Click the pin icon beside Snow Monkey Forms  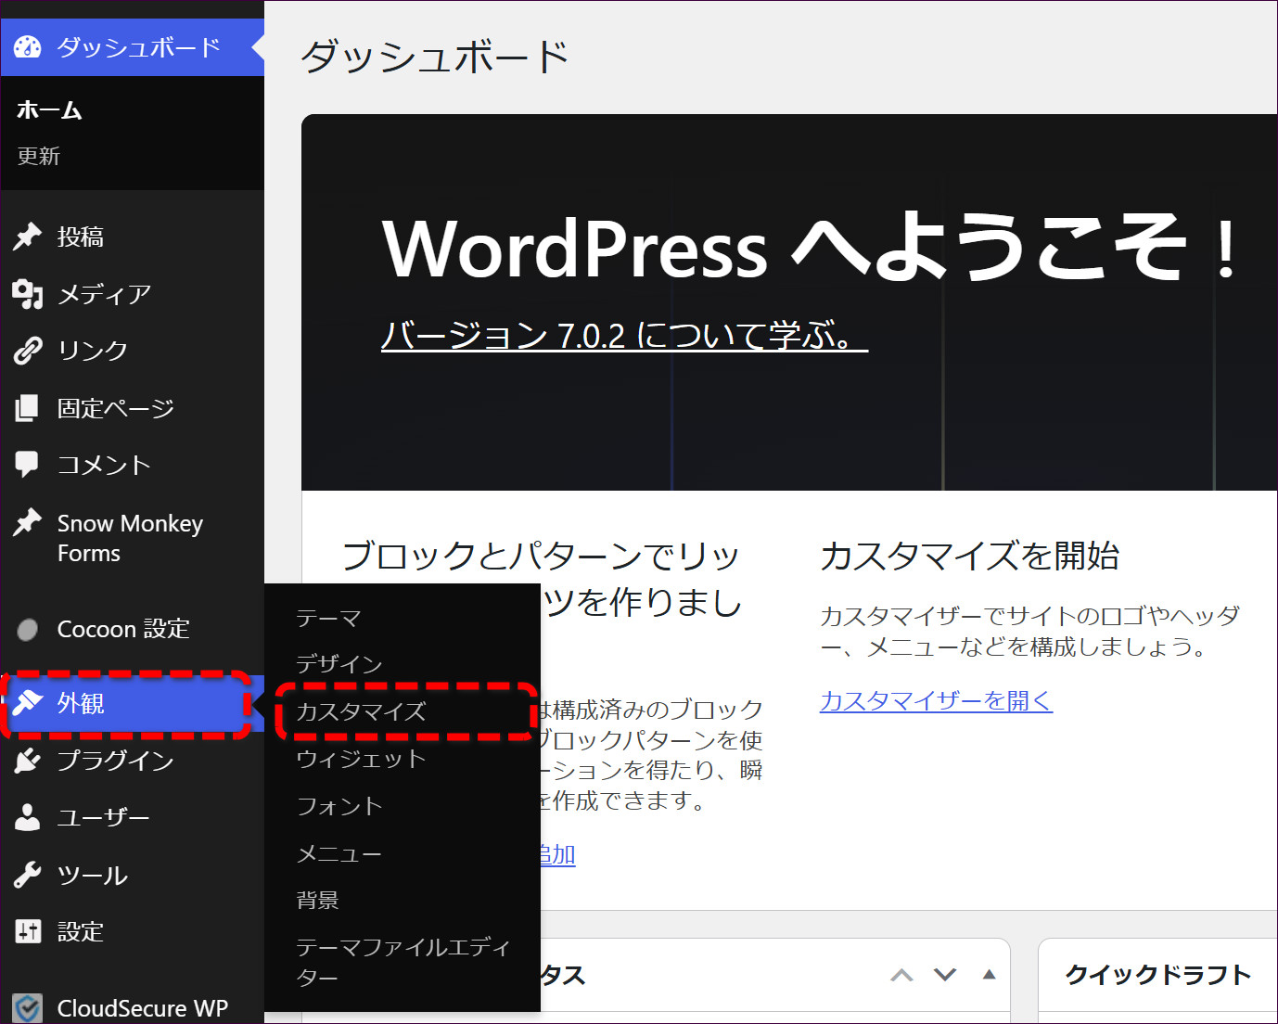point(28,523)
